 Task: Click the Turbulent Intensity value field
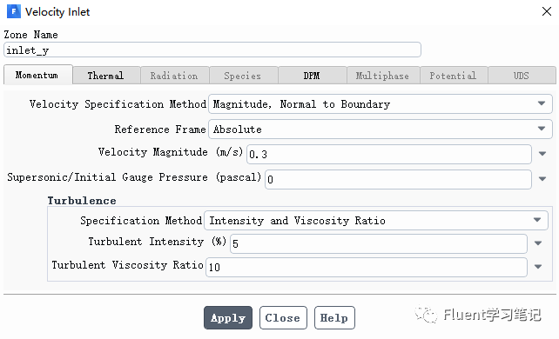(379, 243)
